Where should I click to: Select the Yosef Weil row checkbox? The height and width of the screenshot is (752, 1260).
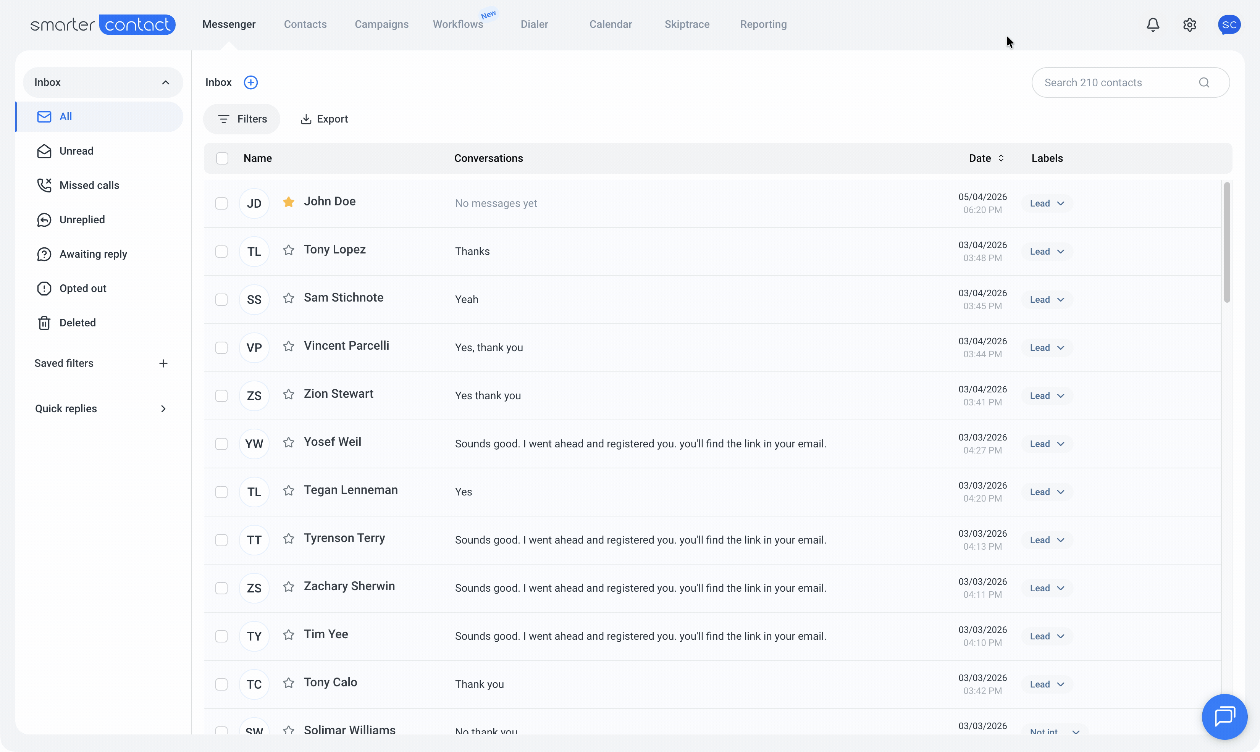pos(221,444)
